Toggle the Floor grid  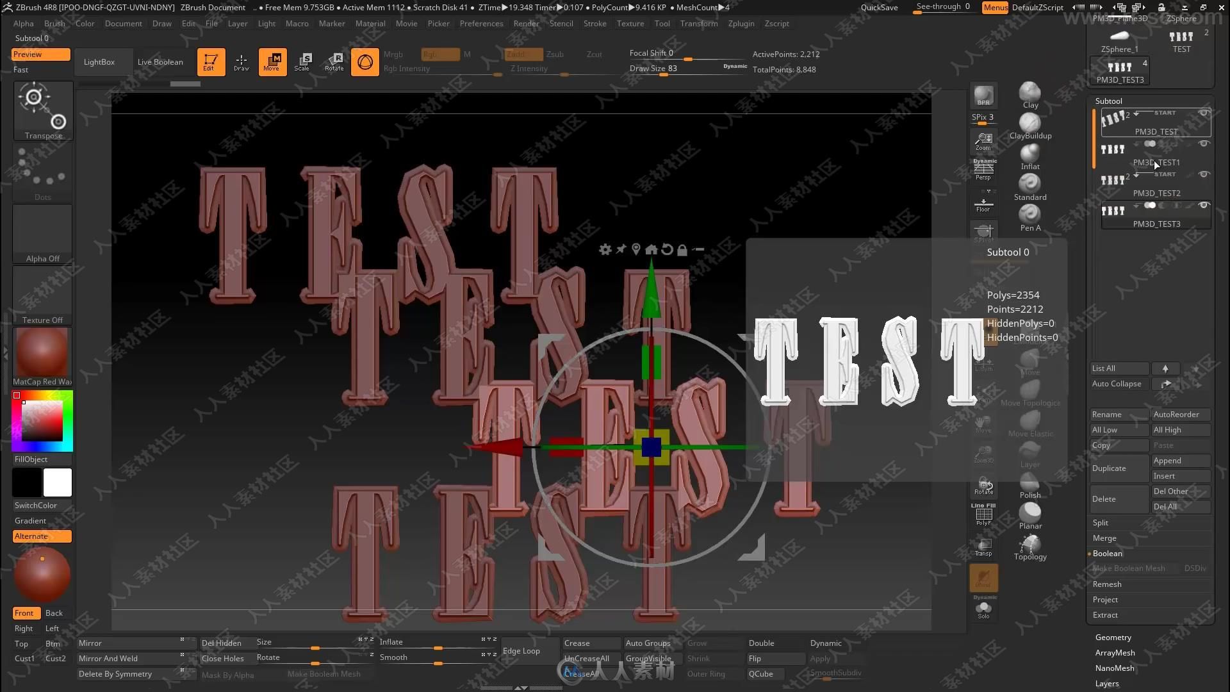point(983,203)
